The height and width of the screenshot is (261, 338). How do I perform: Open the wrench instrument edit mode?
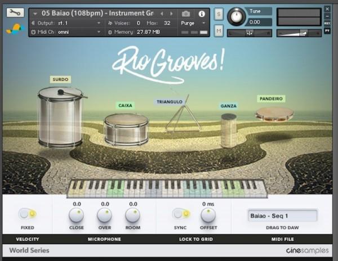pyautogui.click(x=15, y=13)
